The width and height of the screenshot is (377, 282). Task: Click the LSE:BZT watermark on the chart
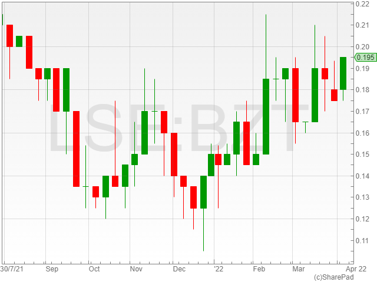pos(179,130)
